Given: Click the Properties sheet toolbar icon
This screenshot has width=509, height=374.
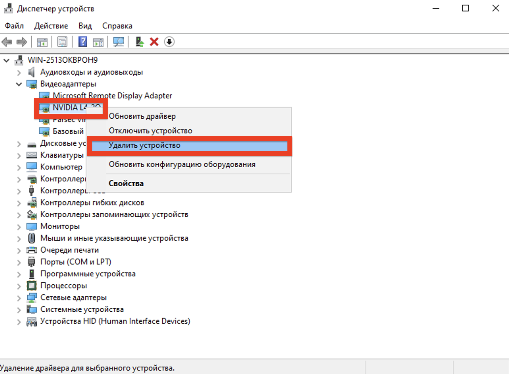Looking at the screenshot, I should coord(62,42).
